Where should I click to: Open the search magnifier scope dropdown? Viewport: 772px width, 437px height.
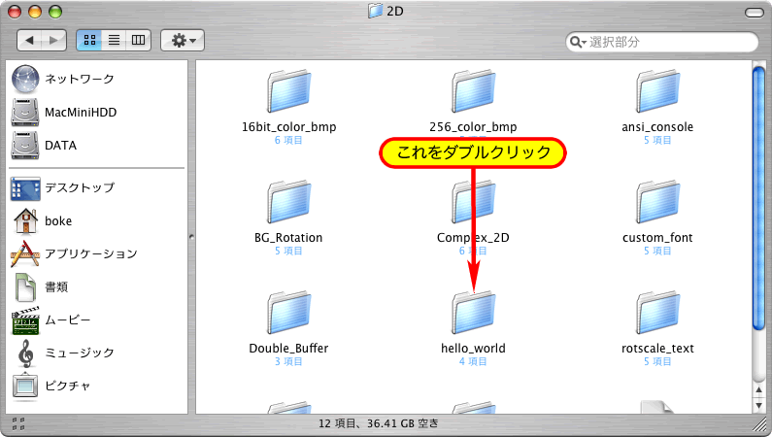click(578, 43)
